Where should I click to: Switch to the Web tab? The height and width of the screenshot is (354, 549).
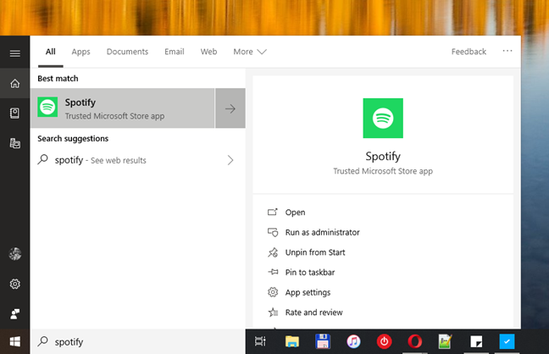(208, 52)
